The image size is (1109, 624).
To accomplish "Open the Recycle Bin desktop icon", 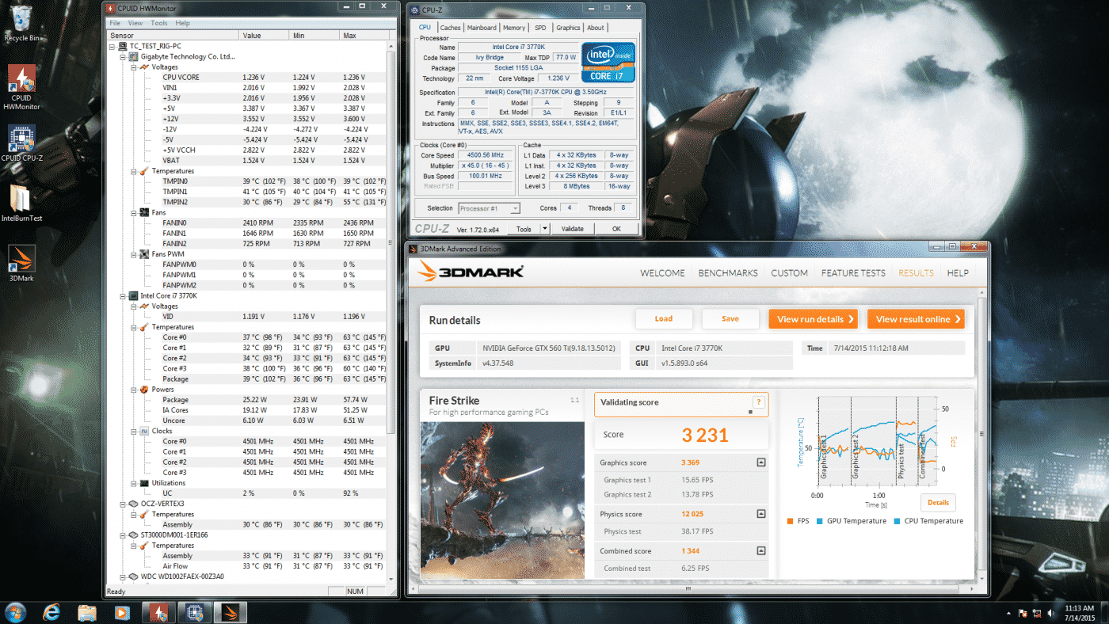I will 21,22.
